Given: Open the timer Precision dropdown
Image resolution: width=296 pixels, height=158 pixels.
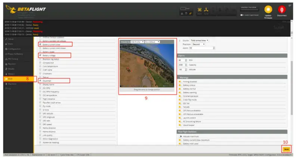Looking at the screenshot, I should pos(198,44).
